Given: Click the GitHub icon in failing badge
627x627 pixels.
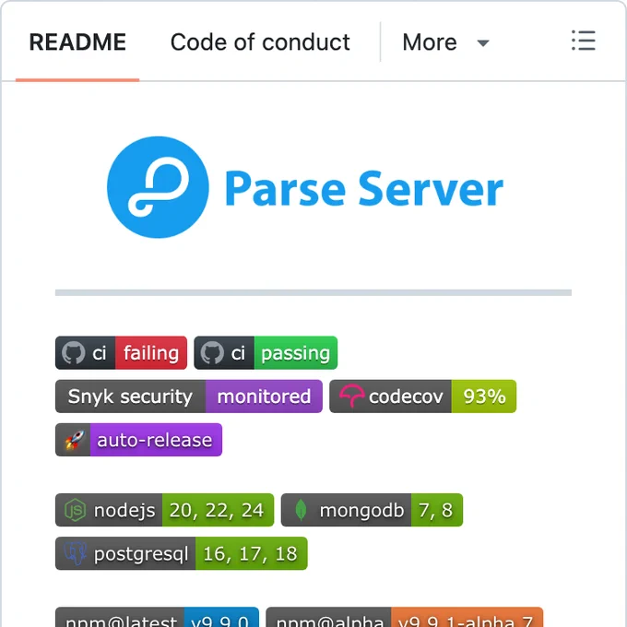Looking at the screenshot, I should point(73,352).
